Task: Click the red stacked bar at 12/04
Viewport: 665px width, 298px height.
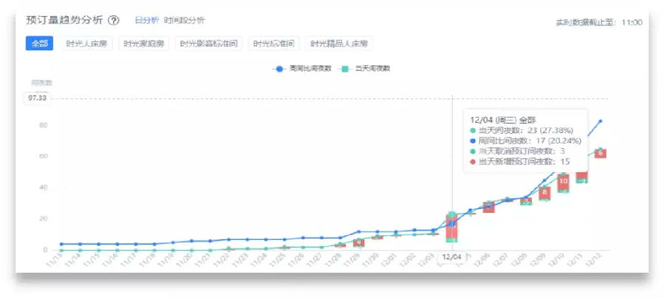Action: coord(451,227)
